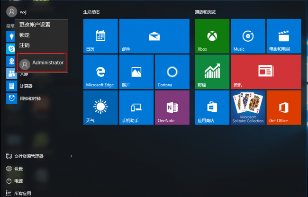Click the 电源 power button
The image size is (308, 197).
pos(15,181)
